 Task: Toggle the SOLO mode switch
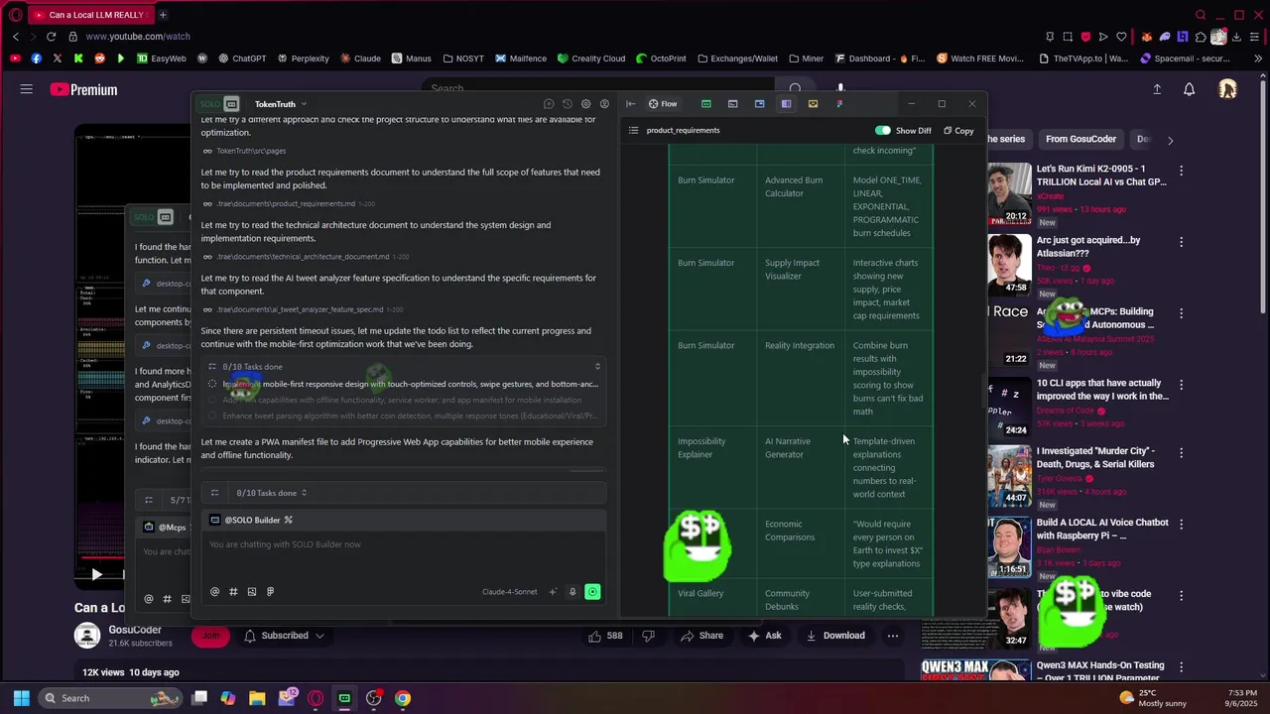(219, 104)
